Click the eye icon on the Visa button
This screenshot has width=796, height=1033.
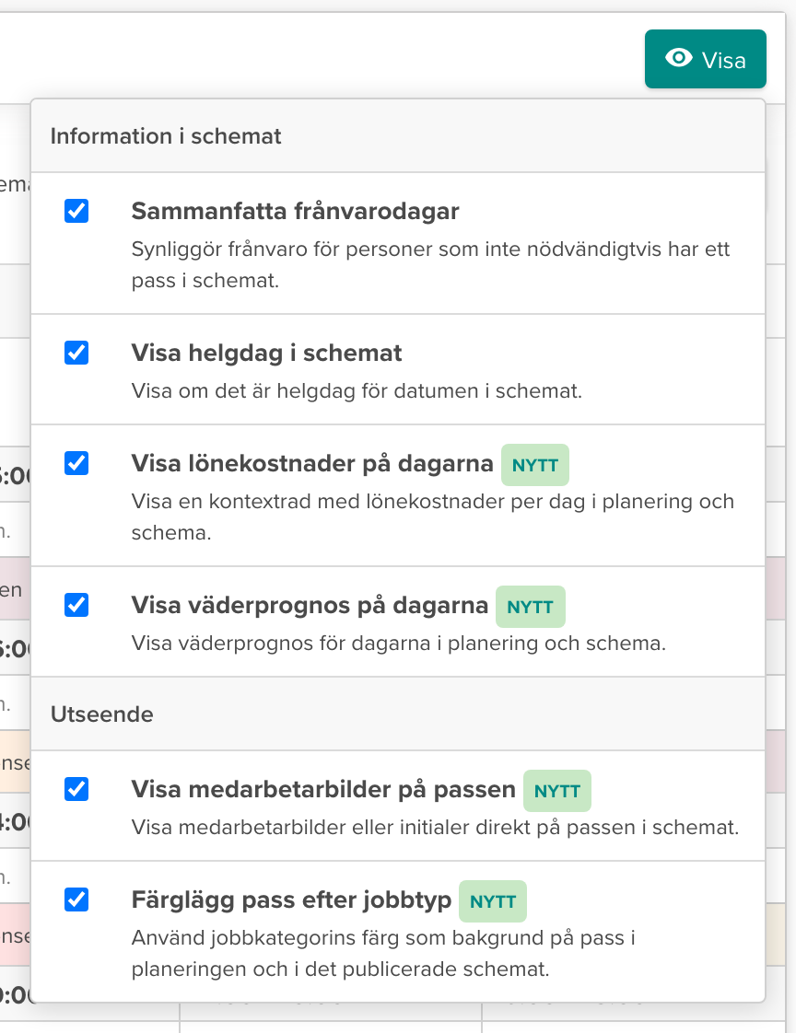(x=679, y=59)
